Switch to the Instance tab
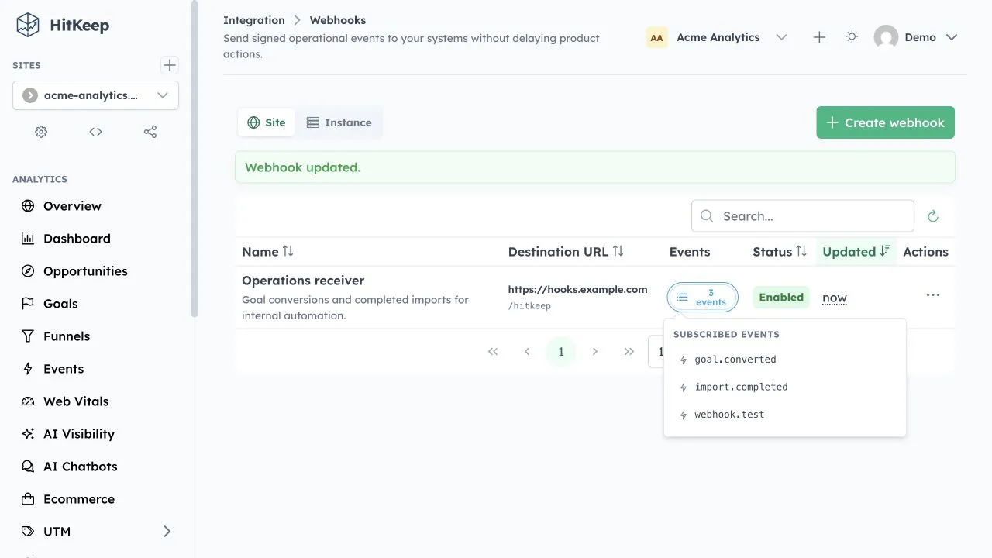 339,122
